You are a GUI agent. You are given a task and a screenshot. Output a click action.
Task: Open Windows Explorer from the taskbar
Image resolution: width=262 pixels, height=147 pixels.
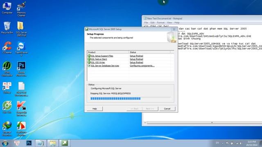(53, 143)
